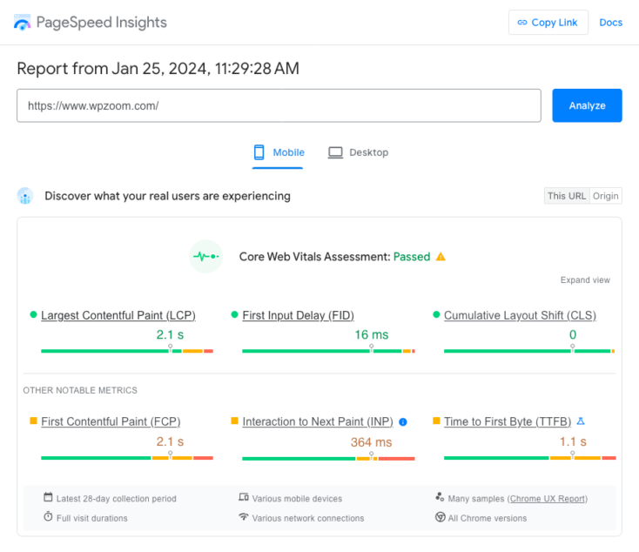
Task: Open the Interaction to Next Paint (INP) link
Action: [x=318, y=421]
